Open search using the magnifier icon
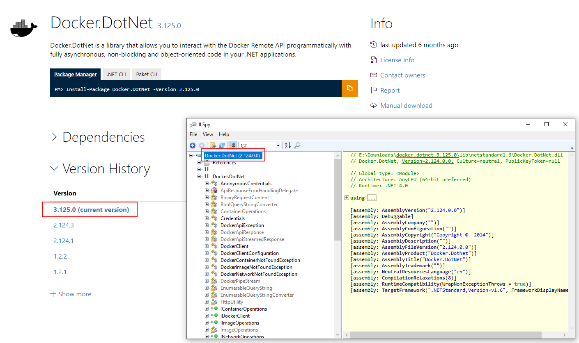This screenshot has height=343, width=579. coord(297,145)
